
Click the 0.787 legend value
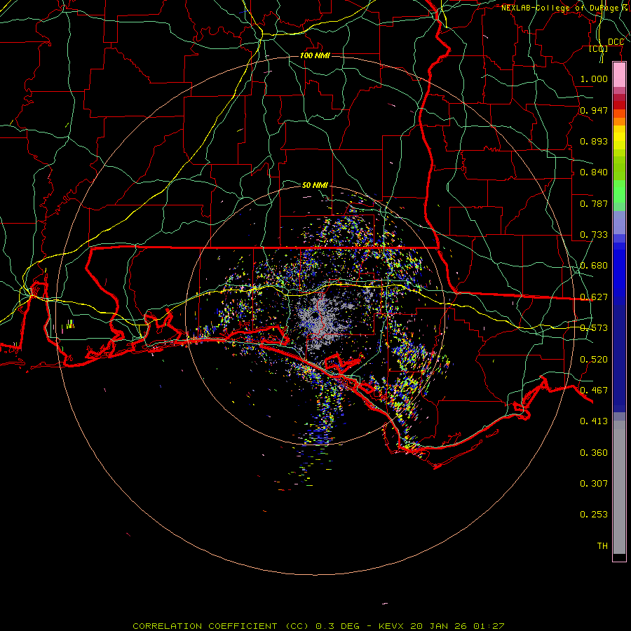(594, 203)
